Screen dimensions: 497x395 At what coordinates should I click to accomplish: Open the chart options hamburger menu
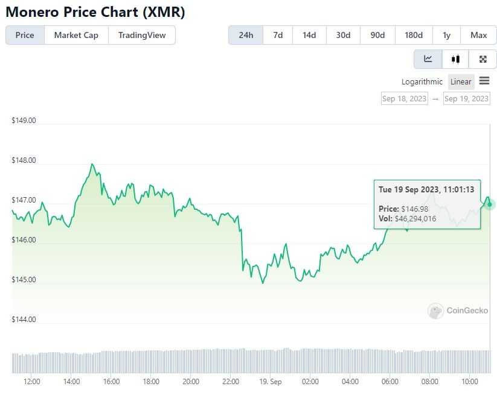click(x=485, y=81)
